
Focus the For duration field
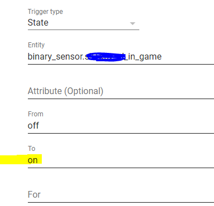(x=121, y=195)
